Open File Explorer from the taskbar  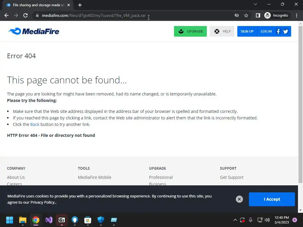point(22,220)
